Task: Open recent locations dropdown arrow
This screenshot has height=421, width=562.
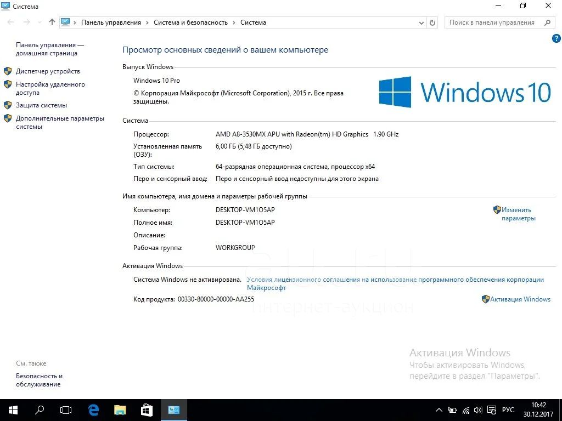Action: [x=40, y=22]
